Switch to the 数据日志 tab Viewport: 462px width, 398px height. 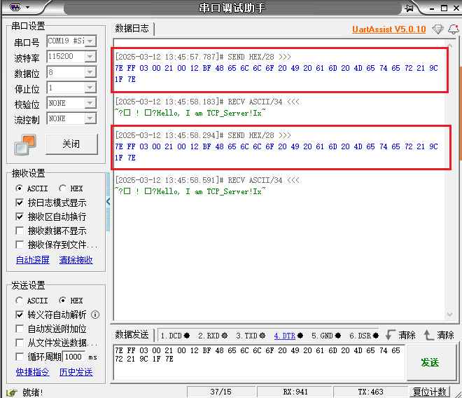click(x=132, y=29)
